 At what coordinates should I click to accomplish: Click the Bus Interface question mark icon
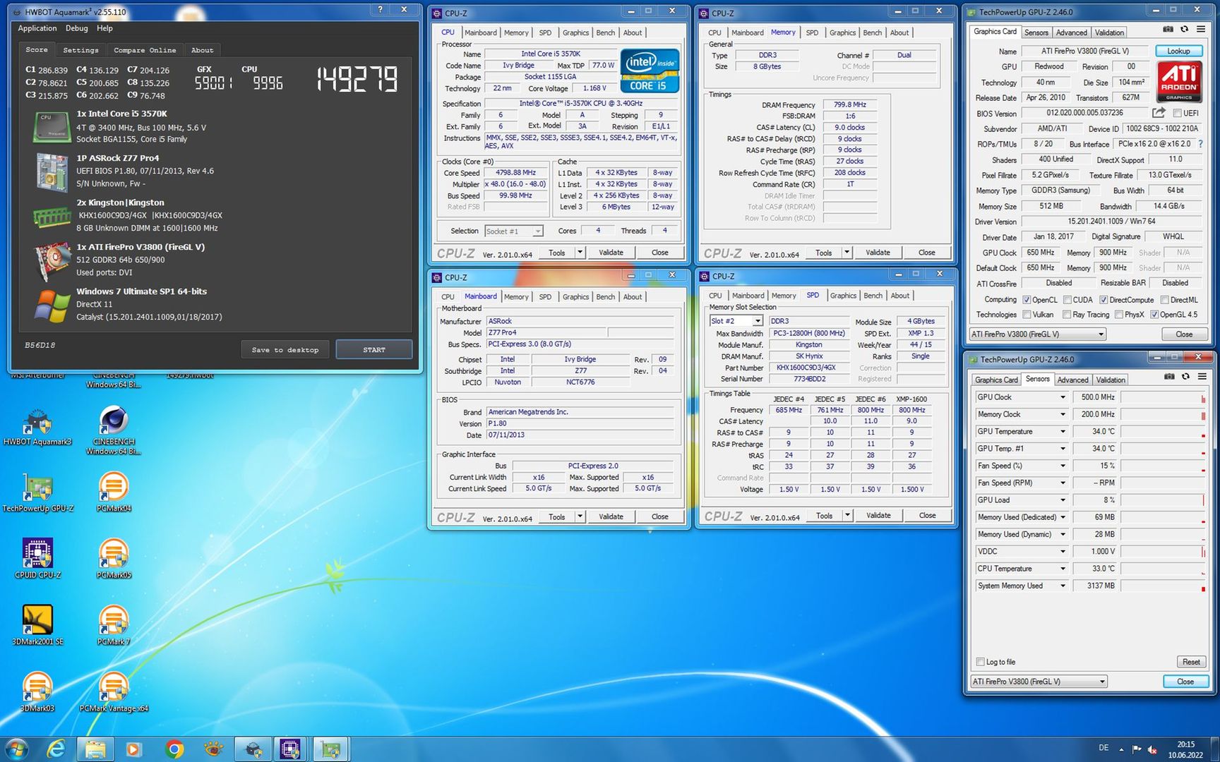pos(1200,144)
